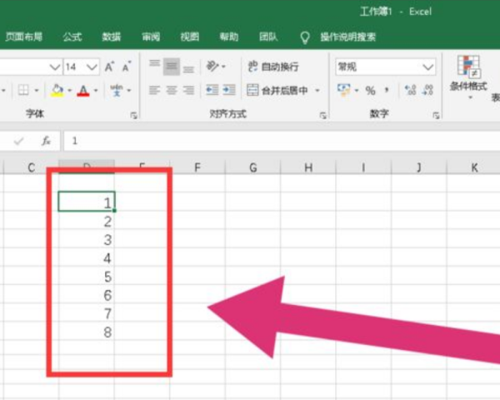This screenshot has height=400, width=500.
Task: Open the font group dialog launcher
Action: 133,115
